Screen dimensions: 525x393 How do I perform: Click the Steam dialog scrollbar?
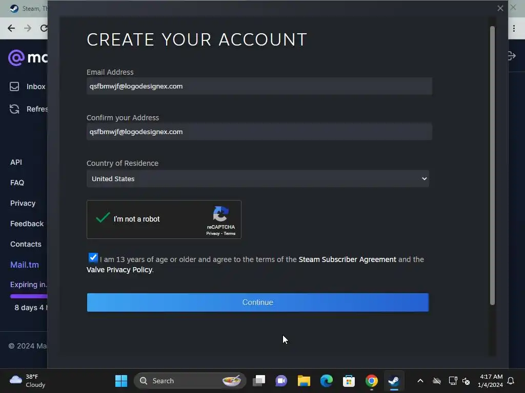492,165
